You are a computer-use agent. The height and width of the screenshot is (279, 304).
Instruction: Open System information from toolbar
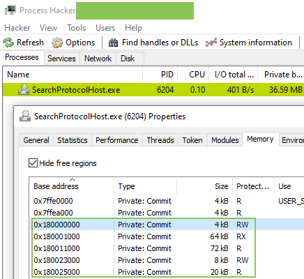[x=249, y=43]
